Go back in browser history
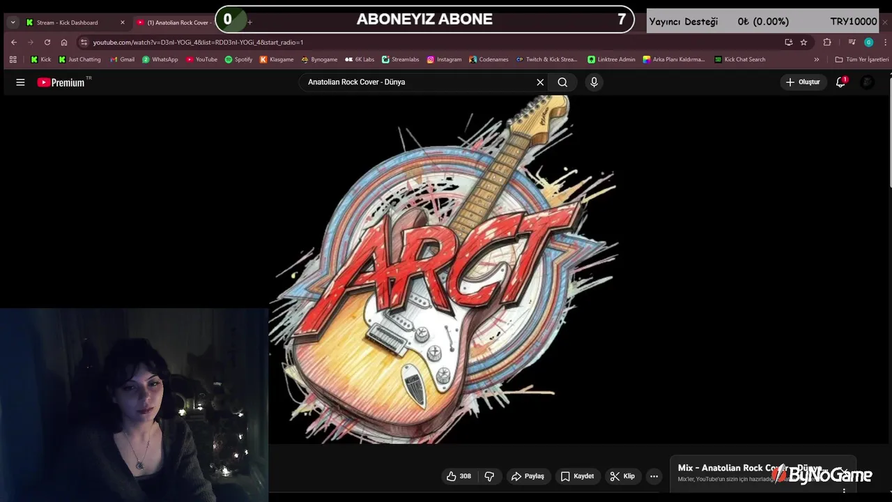The image size is (892, 502). pyautogui.click(x=14, y=42)
